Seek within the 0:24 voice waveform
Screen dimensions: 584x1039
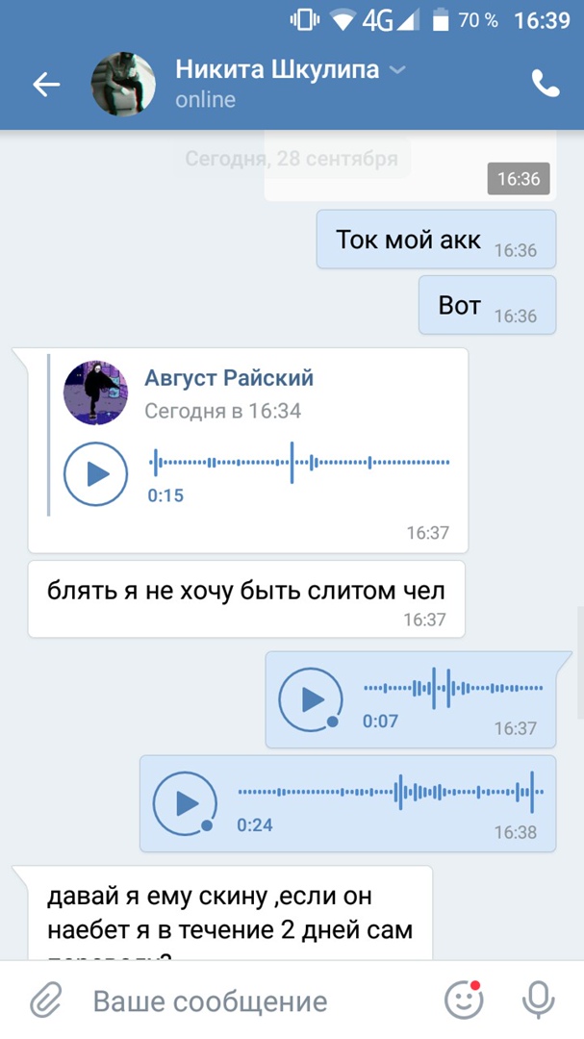pos(391,792)
